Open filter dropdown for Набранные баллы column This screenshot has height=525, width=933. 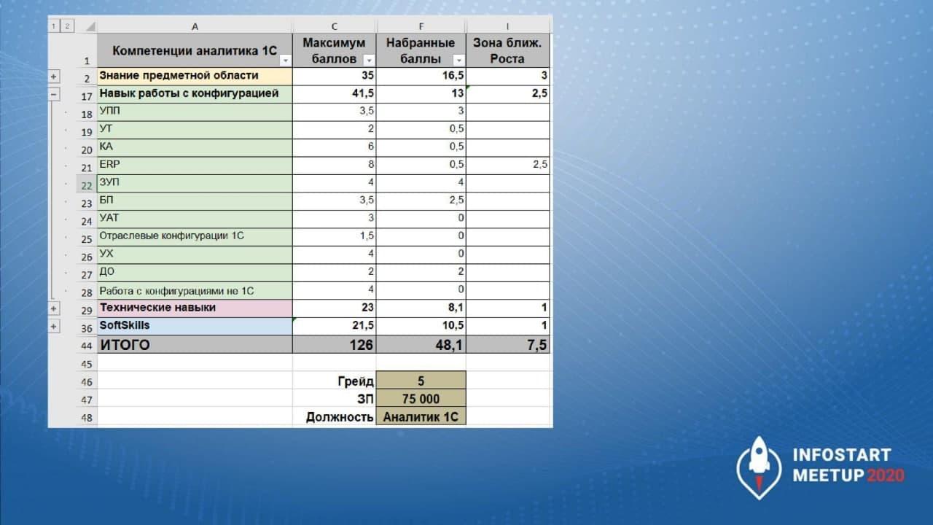tap(458, 61)
